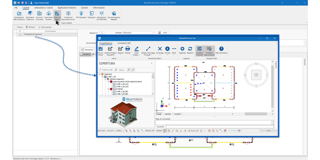
Task: Open Articolazione della Copertura chapter
Action: pyautogui.click(x=19, y=16)
